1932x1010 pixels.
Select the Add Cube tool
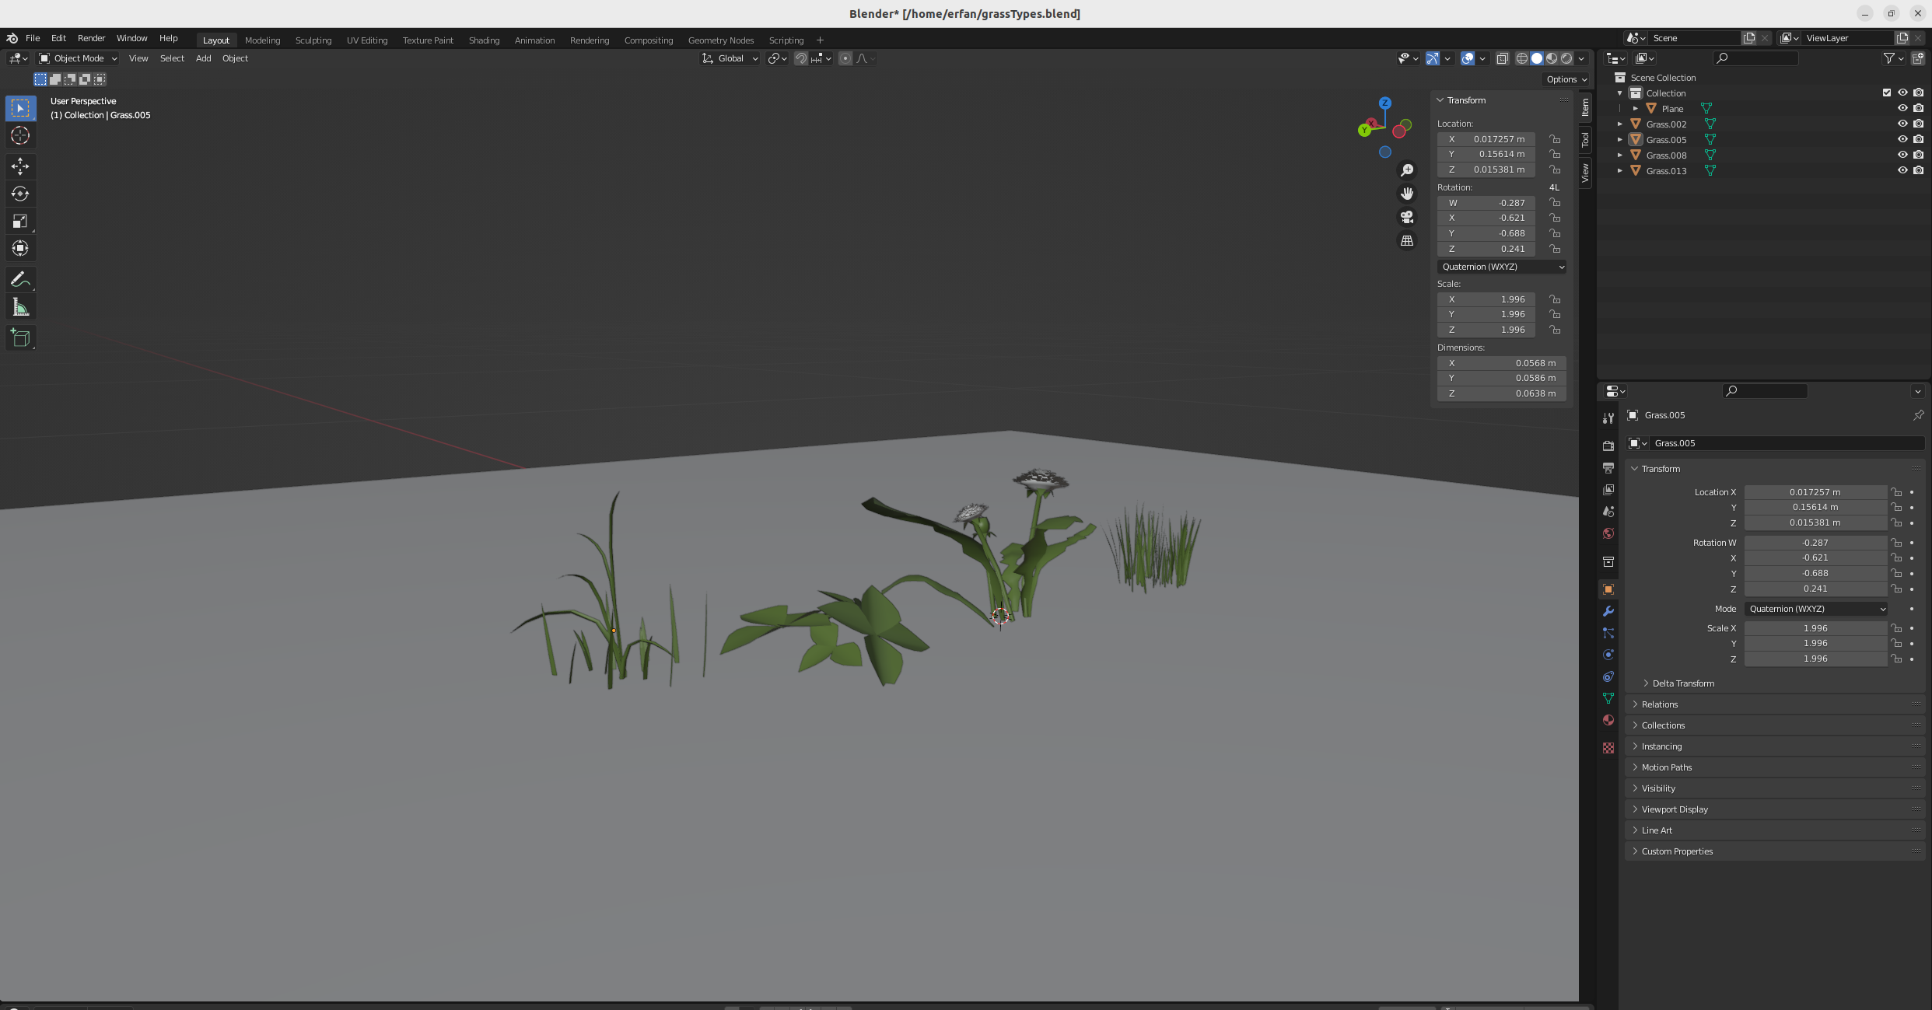(20, 338)
